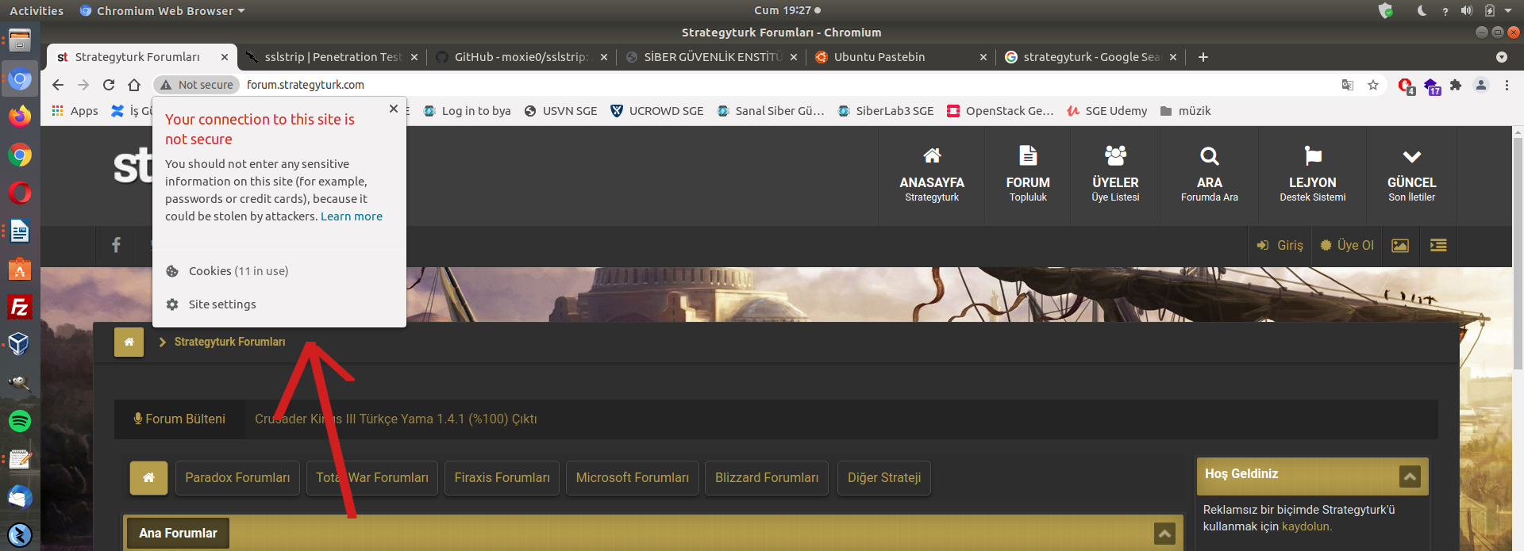Collapse the Ana Forumlar section

point(1164,534)
